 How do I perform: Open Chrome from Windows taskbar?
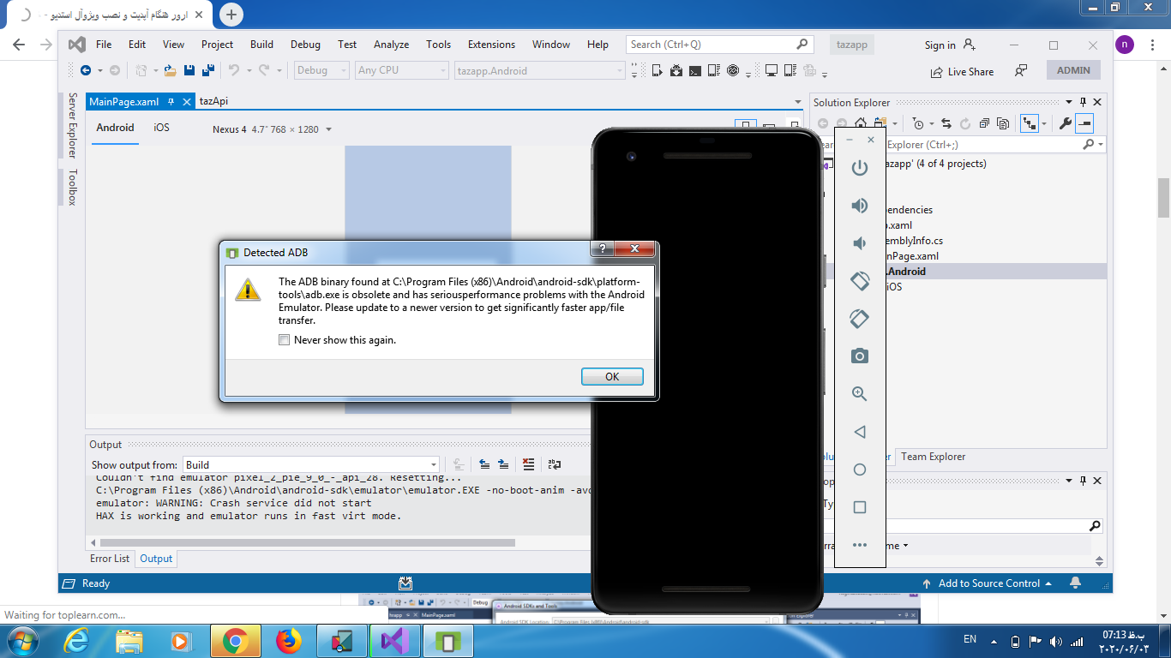coord(235,641)
